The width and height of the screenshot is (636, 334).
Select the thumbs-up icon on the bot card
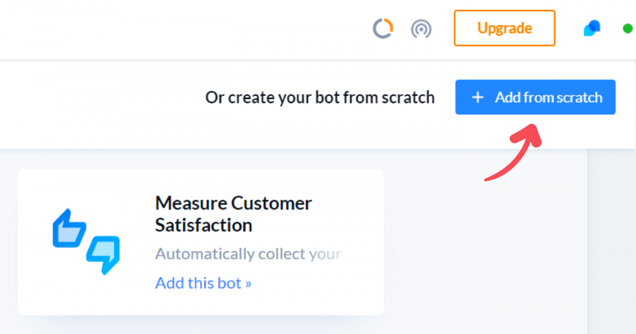coord(69,229)
